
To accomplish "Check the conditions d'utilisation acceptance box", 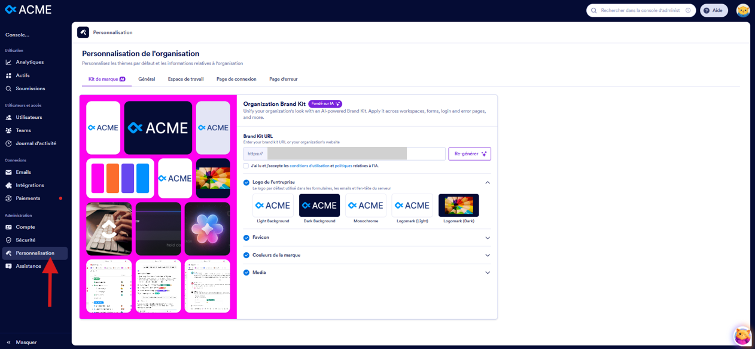I will (245, 166).
